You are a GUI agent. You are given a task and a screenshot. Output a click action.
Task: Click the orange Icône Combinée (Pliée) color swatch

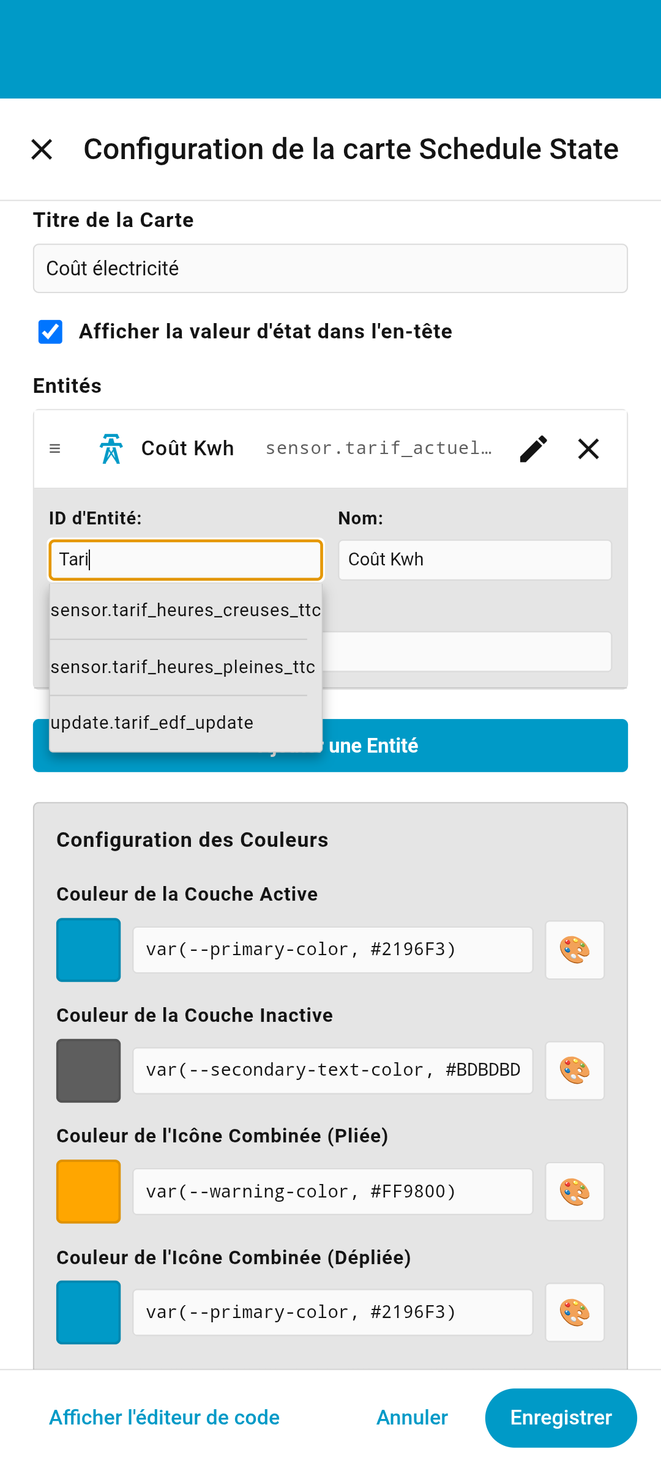(x=89, y=1191)
